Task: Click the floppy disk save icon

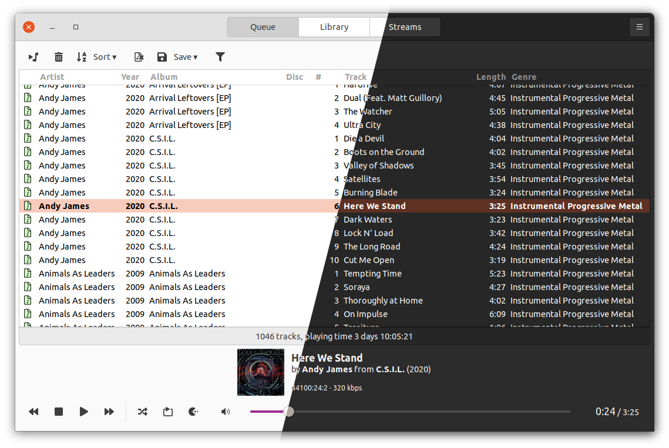Action: pos(162,57)
